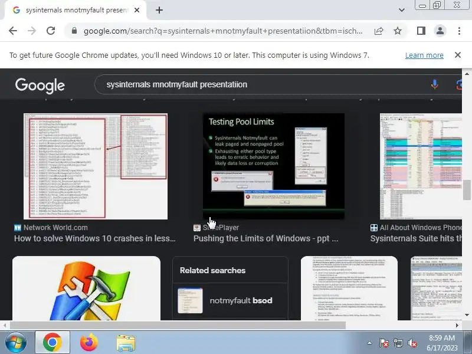
Task: Click the Google logo
Action: pos(40,86)
